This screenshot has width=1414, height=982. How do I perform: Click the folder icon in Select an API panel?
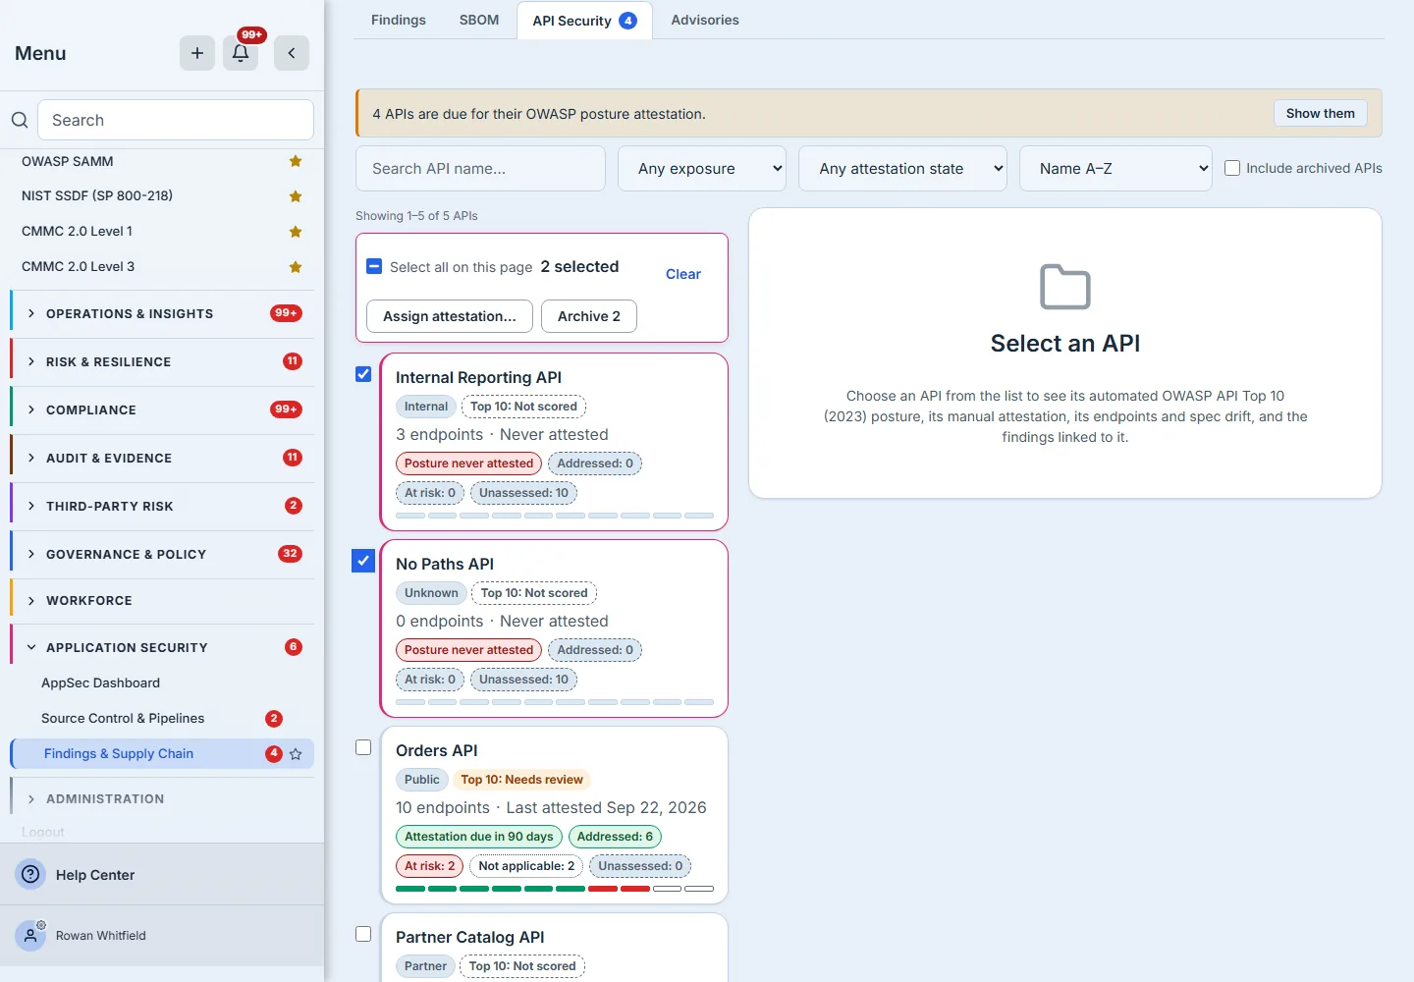click(1065, 287)
